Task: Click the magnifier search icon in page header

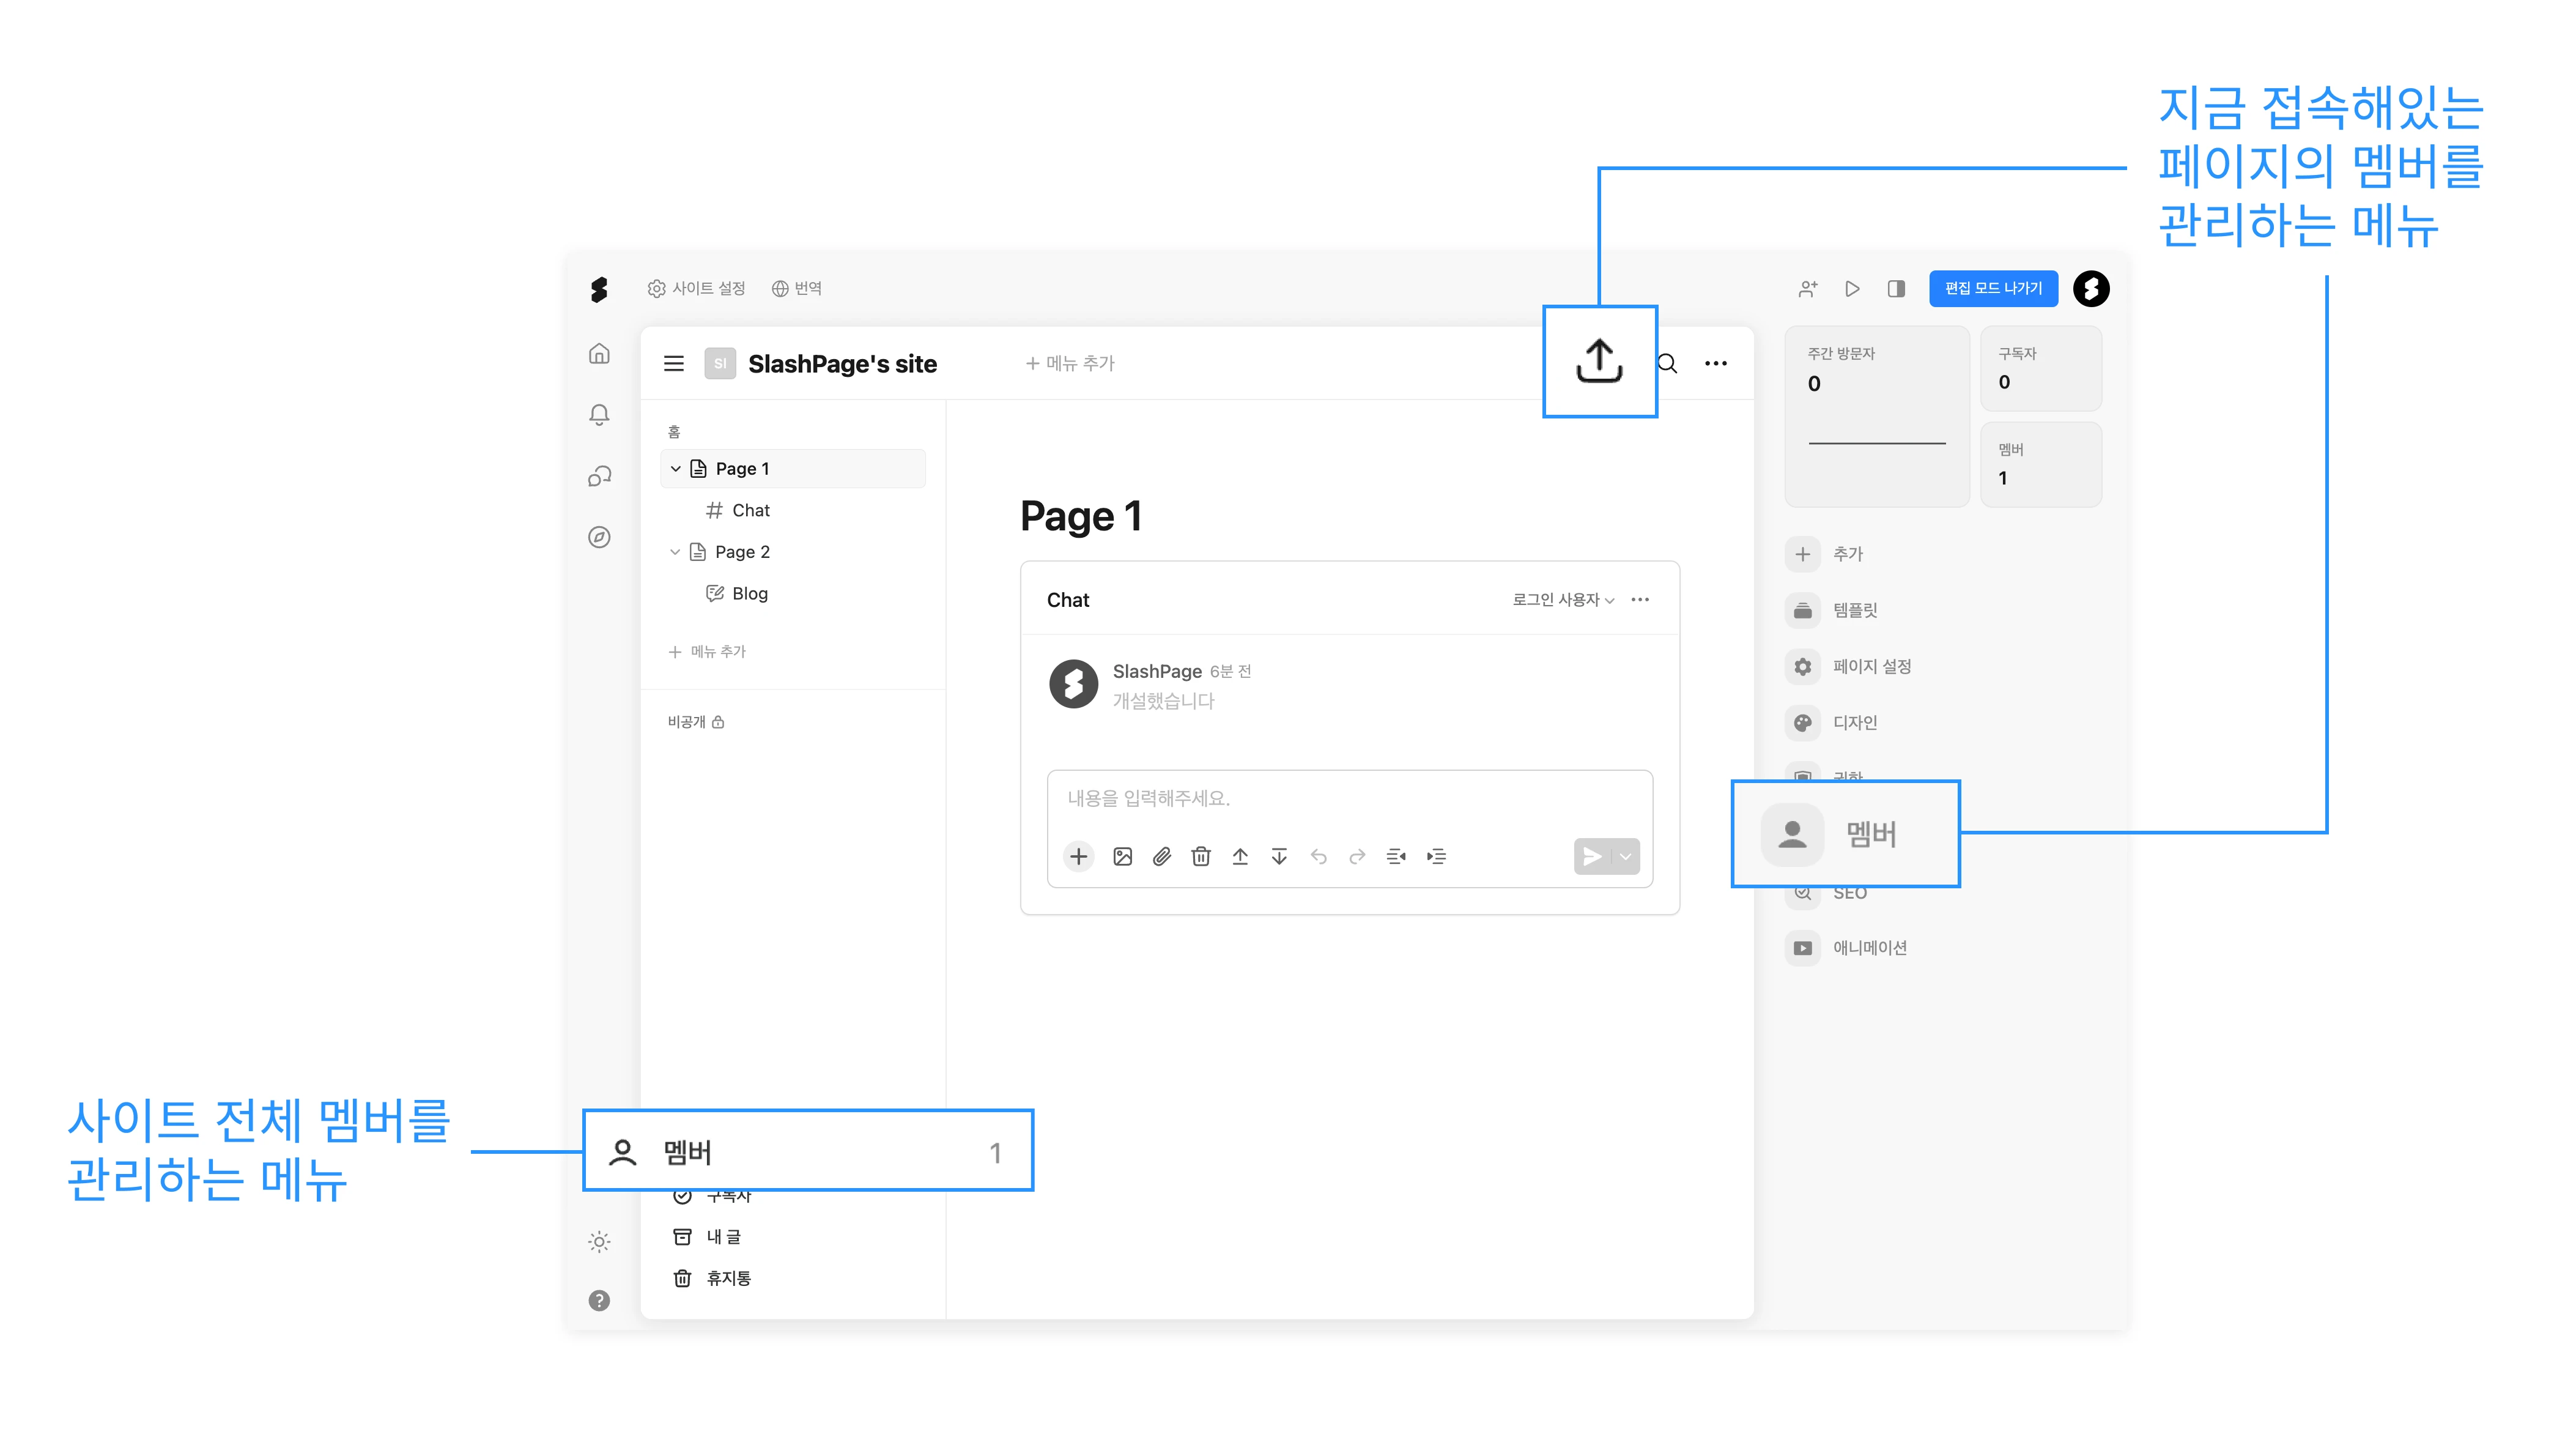Action: (x=1667, y=364)
